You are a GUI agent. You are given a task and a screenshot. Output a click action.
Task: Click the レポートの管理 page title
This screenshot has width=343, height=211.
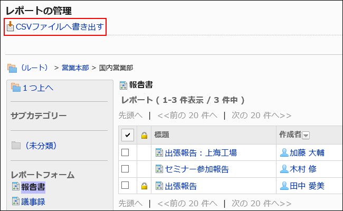[39, 11]
